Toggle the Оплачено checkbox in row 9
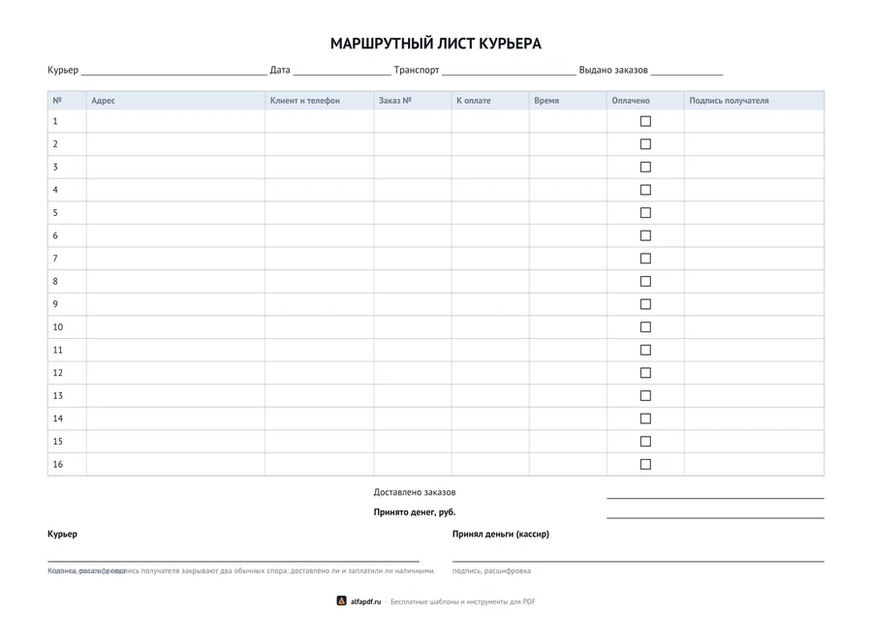 [x=645, y=304]
